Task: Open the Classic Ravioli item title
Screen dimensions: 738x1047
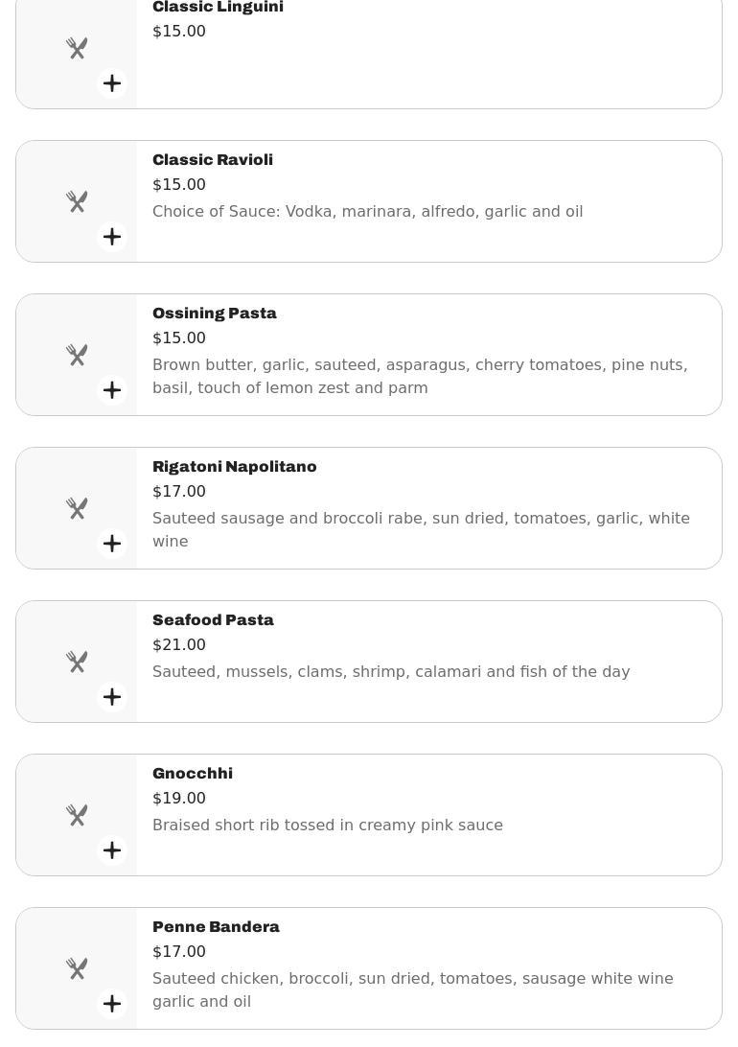Action: click(x=213, y=160)
